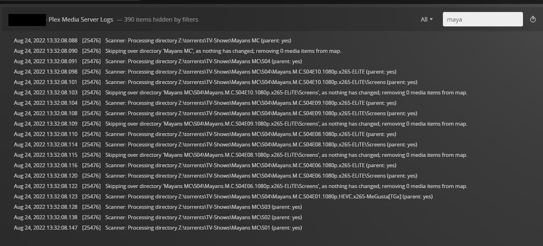
Task: Select the S04E08 processing entry at 13:32:08.110
Action: pyautogui.click(x=250, y=134)
